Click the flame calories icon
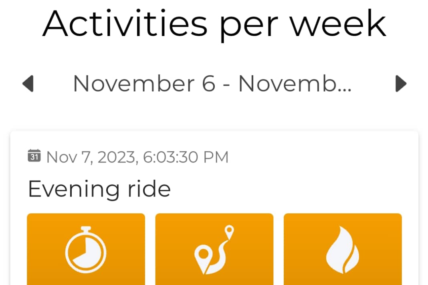 (343, 251)
